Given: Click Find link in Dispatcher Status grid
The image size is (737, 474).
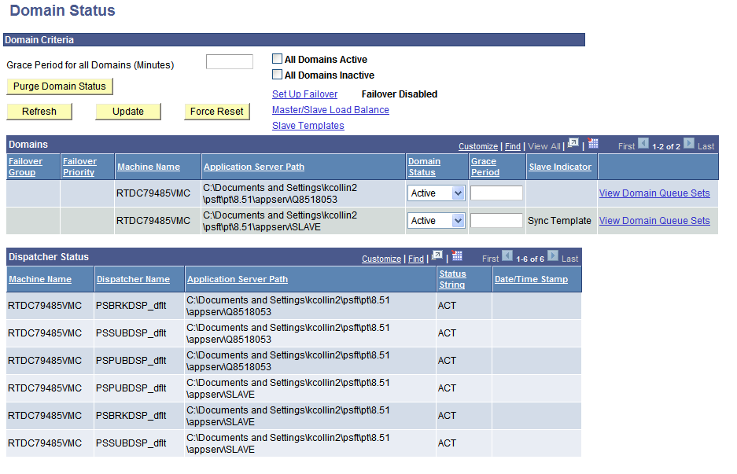Looking at the screenshot, I should [x=415, y=259].
